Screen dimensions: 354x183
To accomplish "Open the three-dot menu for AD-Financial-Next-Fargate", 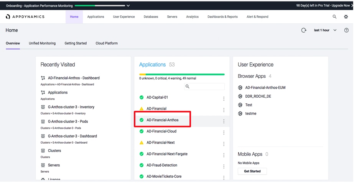I will (x=224, y=155).
